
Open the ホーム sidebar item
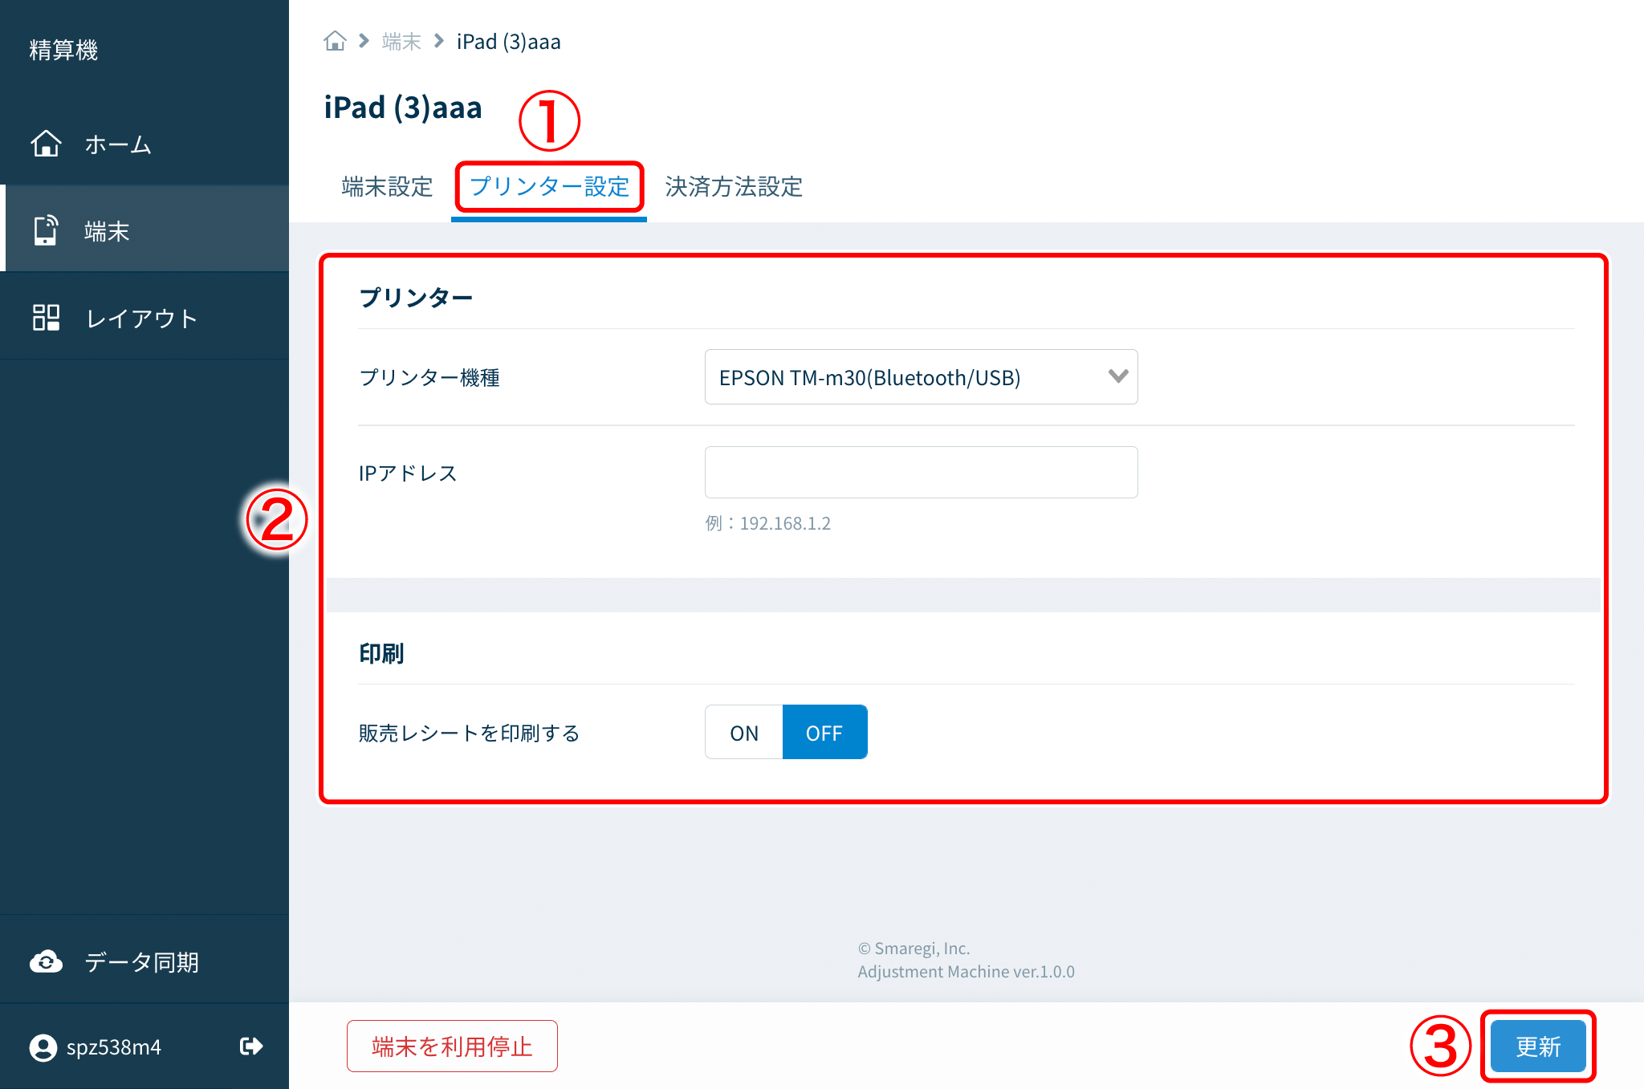(x=144, y=144)
